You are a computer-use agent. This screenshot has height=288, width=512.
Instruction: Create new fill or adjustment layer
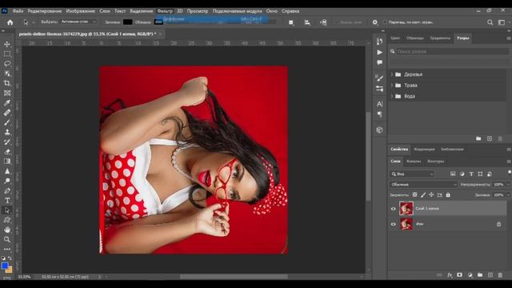click(470, 275)
